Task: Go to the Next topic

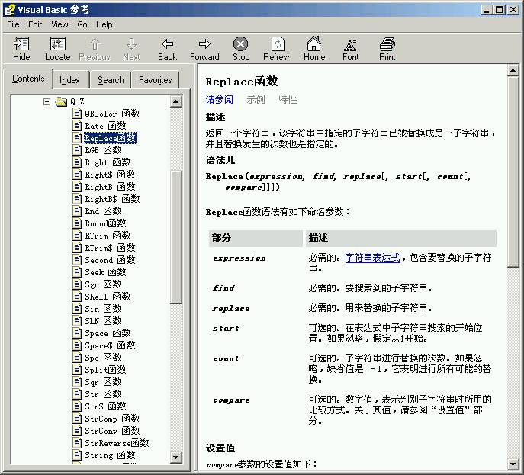Action: (x=131, y=49)
